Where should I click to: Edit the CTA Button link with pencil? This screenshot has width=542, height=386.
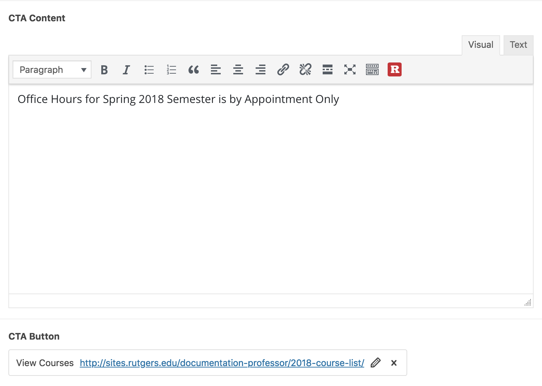(376, 363)
